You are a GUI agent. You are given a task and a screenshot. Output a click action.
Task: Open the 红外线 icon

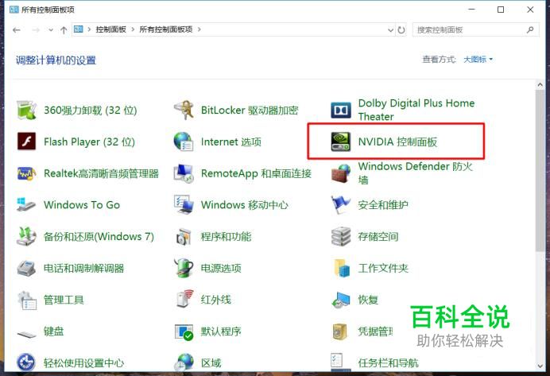pos(185,299)
